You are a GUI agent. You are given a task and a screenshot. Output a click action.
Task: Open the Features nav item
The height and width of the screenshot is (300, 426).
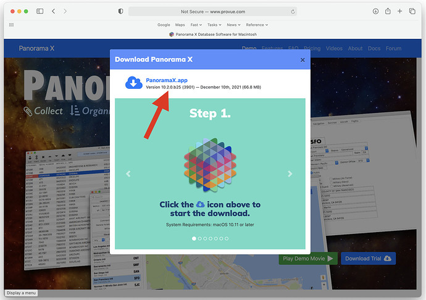point(272,48)
